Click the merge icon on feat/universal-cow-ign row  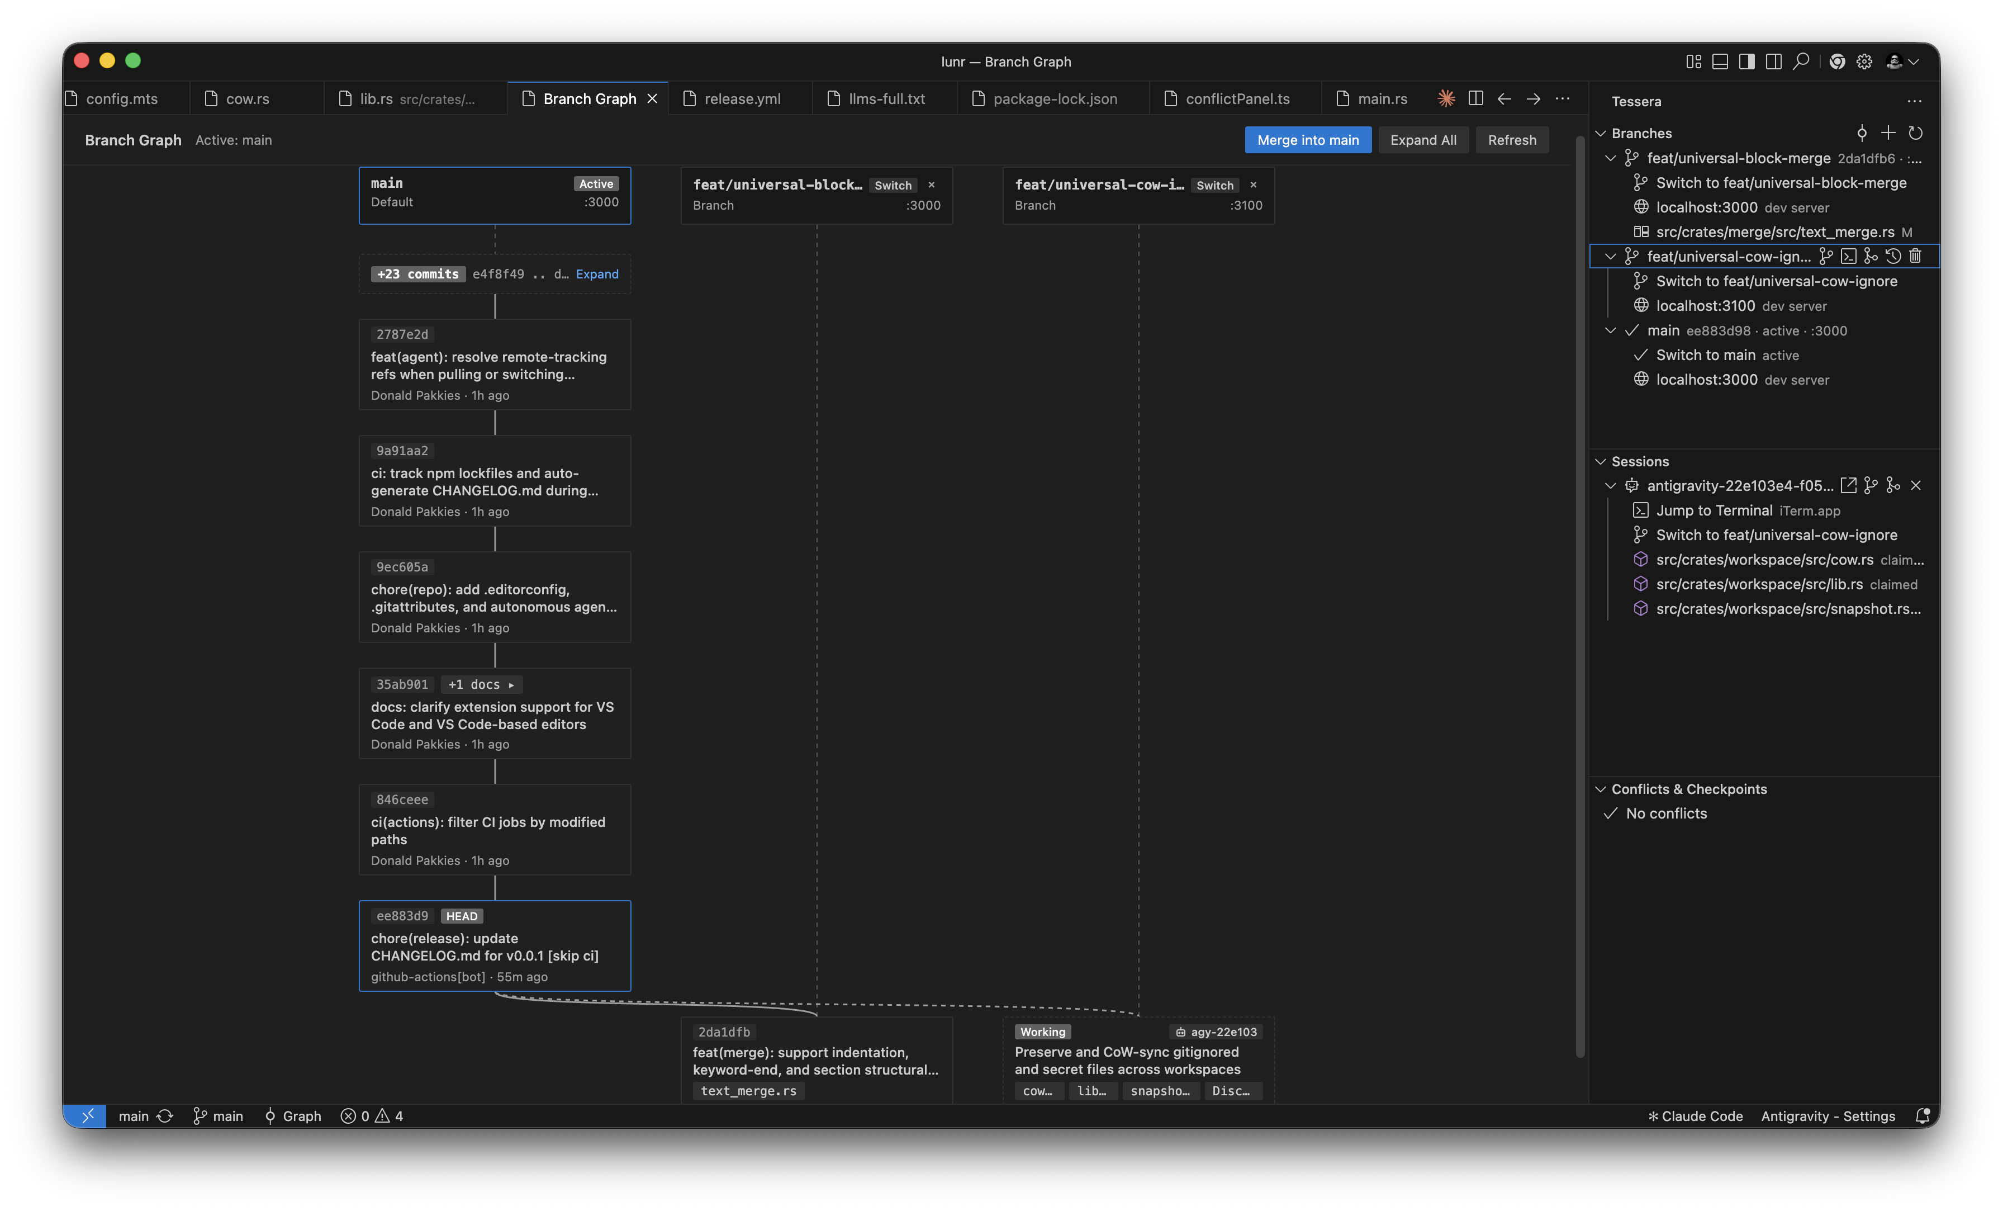pyautogui.click(x=1871, y=256)
